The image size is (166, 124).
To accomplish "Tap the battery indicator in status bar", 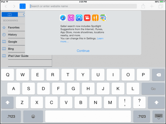I will pos(162,2).
